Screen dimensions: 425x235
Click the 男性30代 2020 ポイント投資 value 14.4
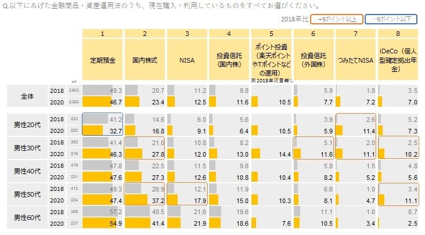pos(285,154)
